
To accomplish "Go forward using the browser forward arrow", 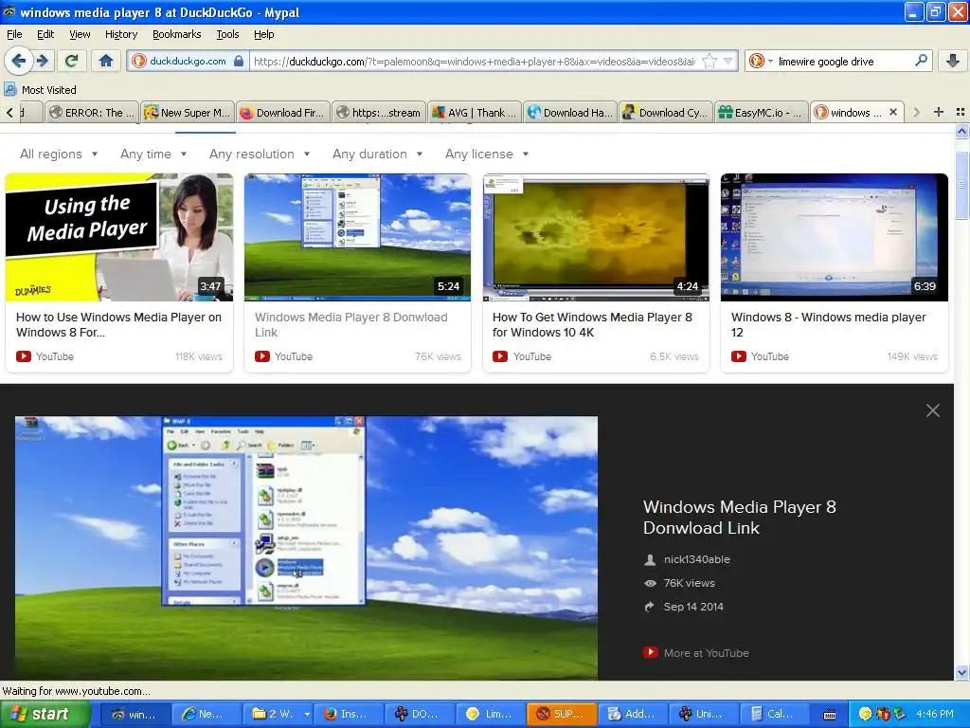I will pos(43,61).
